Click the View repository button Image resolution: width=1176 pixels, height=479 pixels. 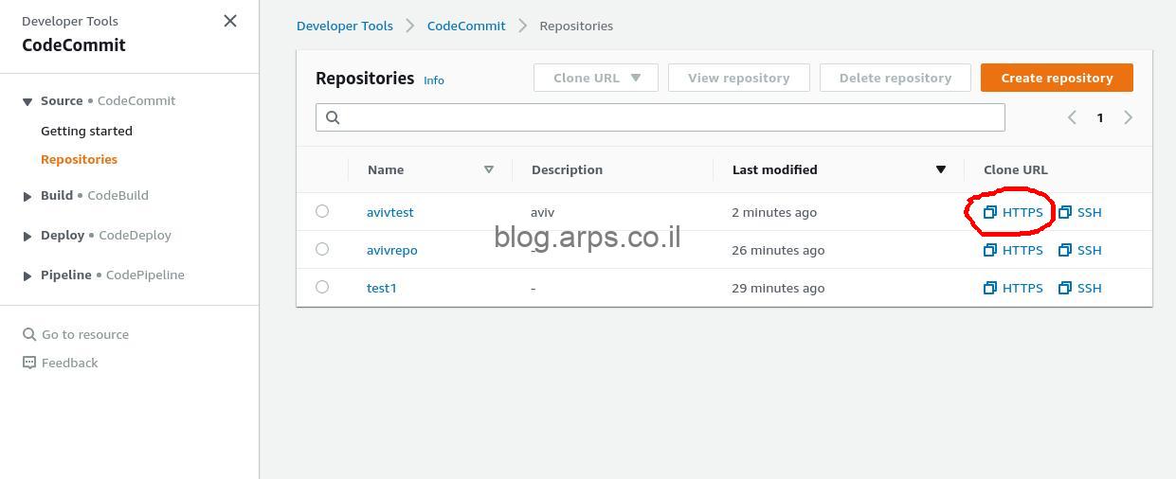pyautogui.click(x=739, y=78)
